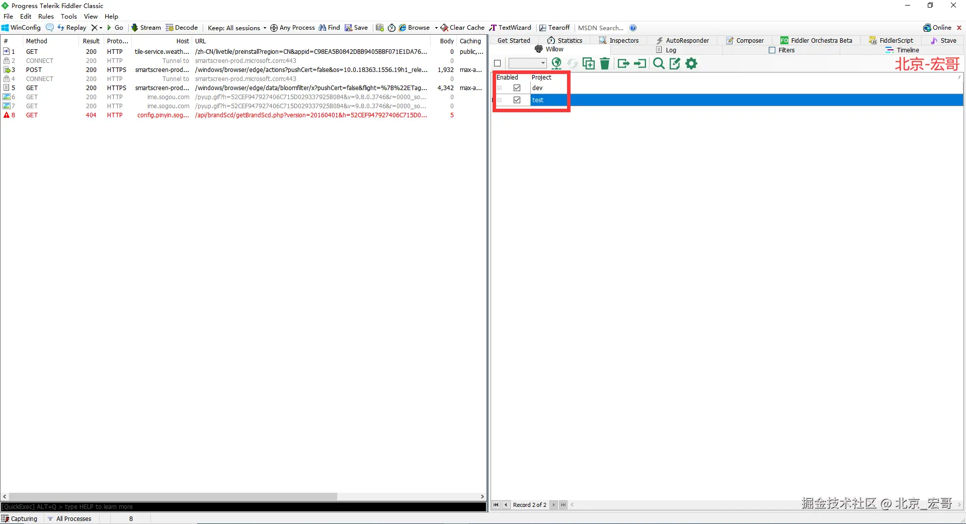This screenshot has height=524, width=966.
Task: Open the Help menu
Action: coord(111,16)
